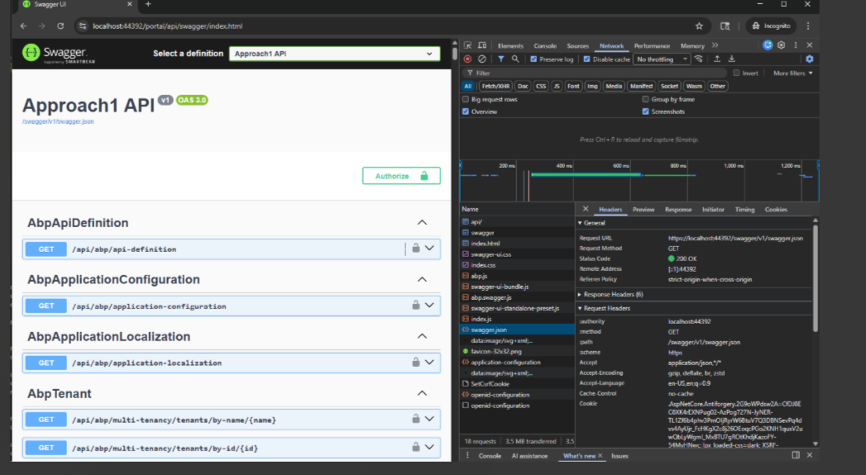Toggle the device toolbar icon
The height and width of the screenshot is (475, 866).
(481, 45)
